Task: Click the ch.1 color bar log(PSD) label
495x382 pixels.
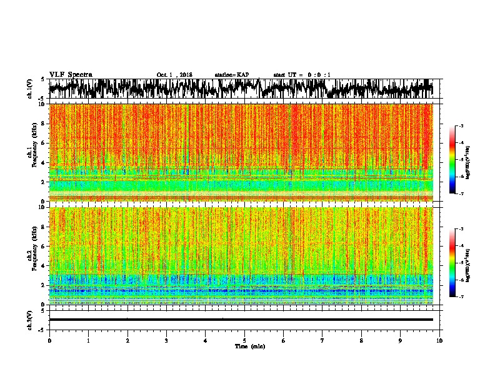Action: (468, 163)
